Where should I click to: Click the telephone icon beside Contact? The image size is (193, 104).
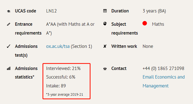(x=105, y=69)
